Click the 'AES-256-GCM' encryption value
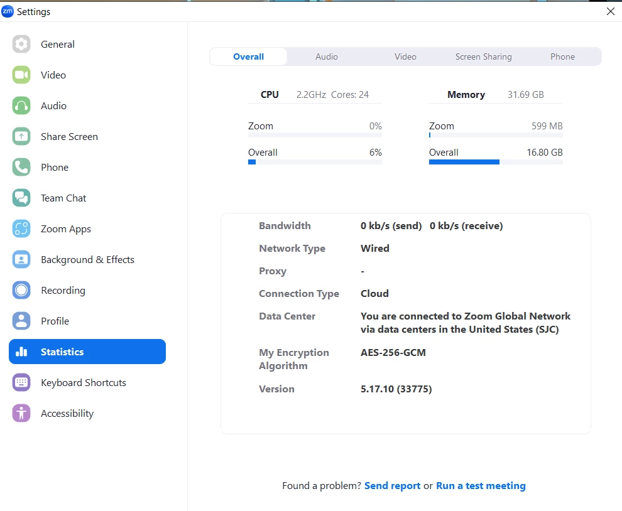 393,352
